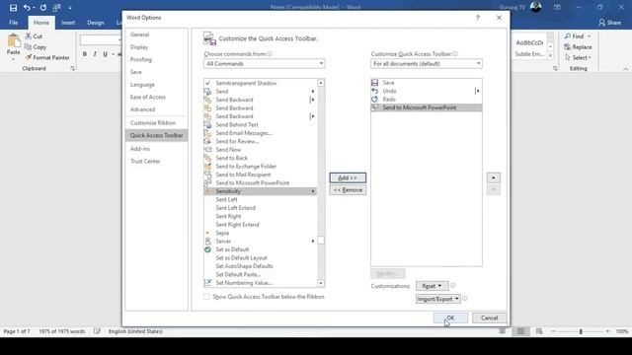Click Ribbon Display Options icon

557,7
